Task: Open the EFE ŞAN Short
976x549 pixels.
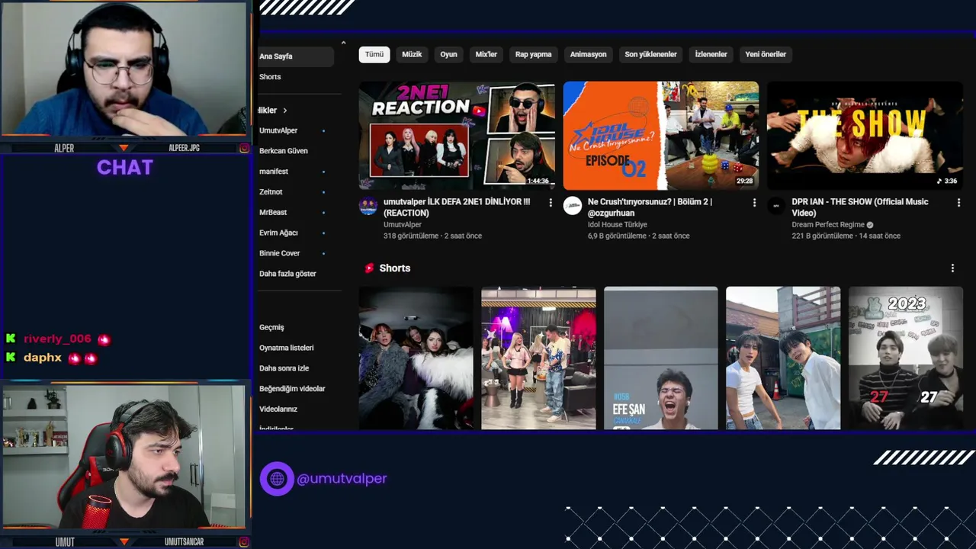Action: [661, 358]
